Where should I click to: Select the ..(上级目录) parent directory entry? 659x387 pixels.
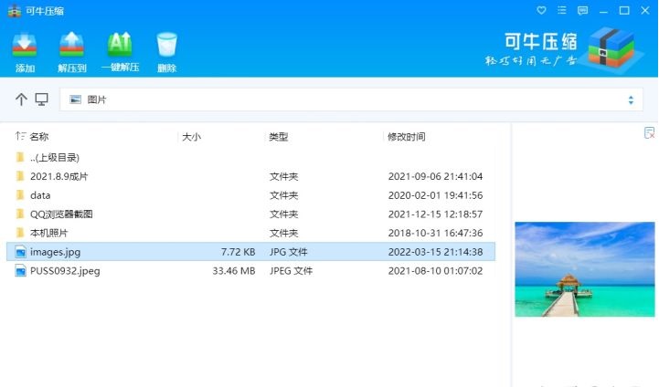[55, 157]
